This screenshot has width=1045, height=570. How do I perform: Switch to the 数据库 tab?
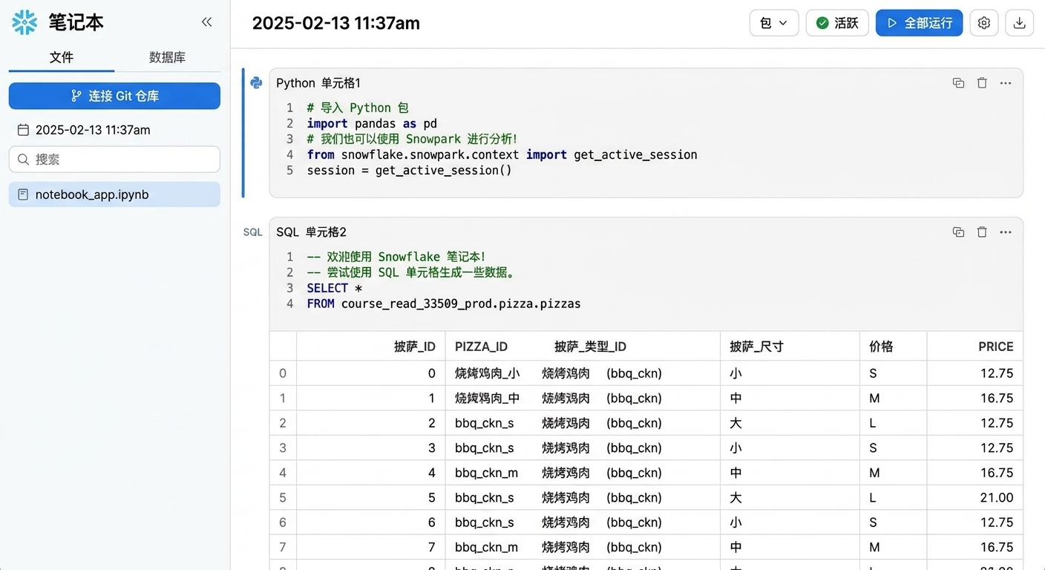tap(167, 57)
